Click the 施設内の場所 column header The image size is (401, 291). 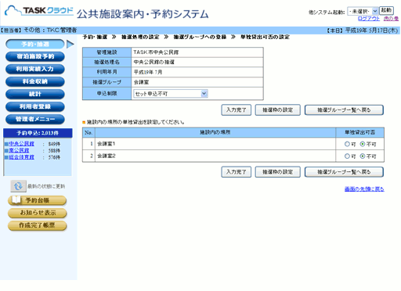coord(215,132)
